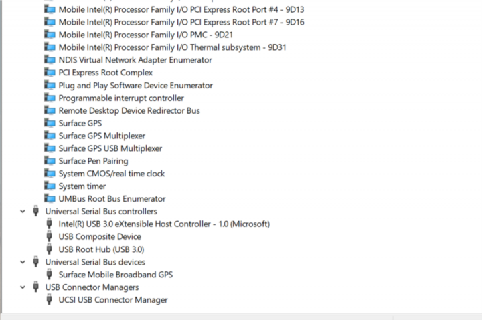Select the USB Connector Managers label
The width and height of the screenshot is (482, 320).
pyautogui.click(x=92, y=287)
